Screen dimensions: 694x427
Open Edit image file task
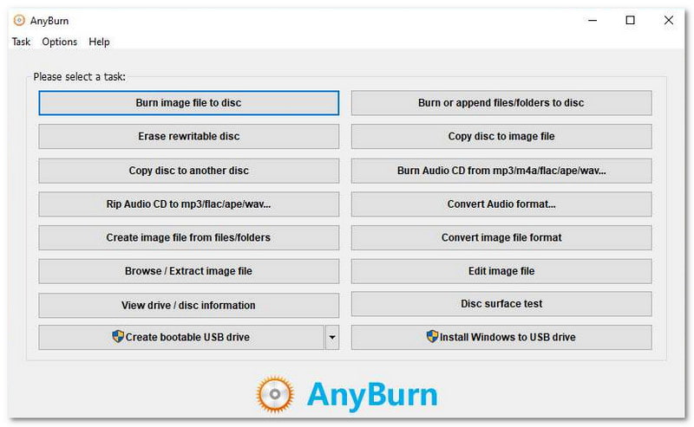point(501,271)
